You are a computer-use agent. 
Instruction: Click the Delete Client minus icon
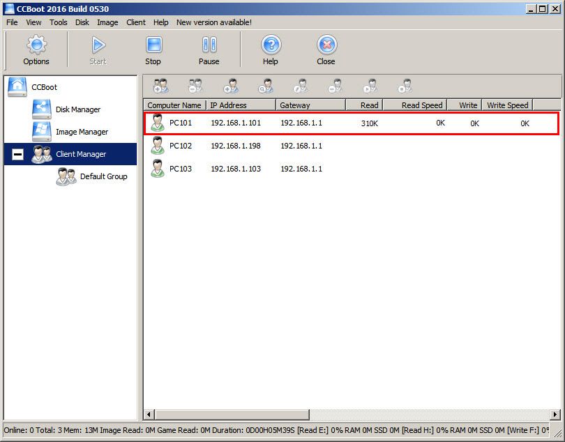pyautogui.click(x=335, y=86)
